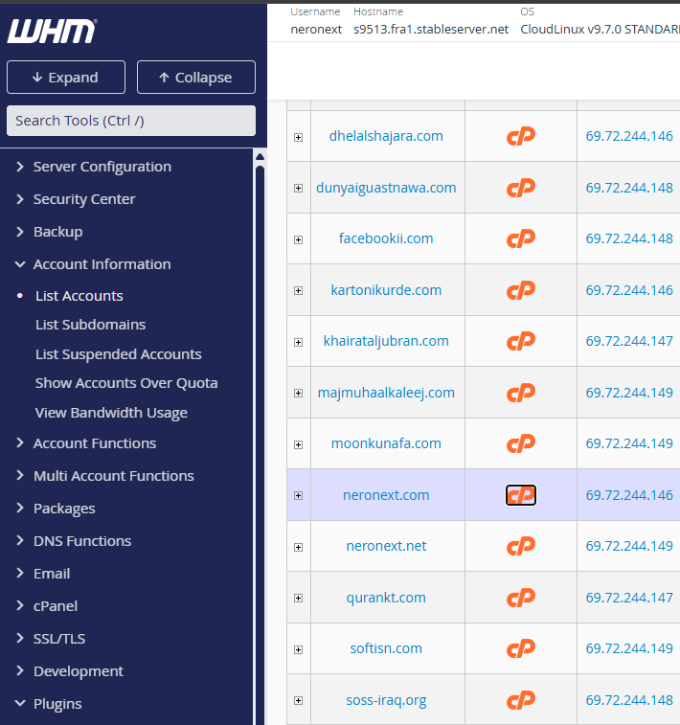680x725 pixels.
Task: Focus the Search Tools input field
Action: [130, 121]
